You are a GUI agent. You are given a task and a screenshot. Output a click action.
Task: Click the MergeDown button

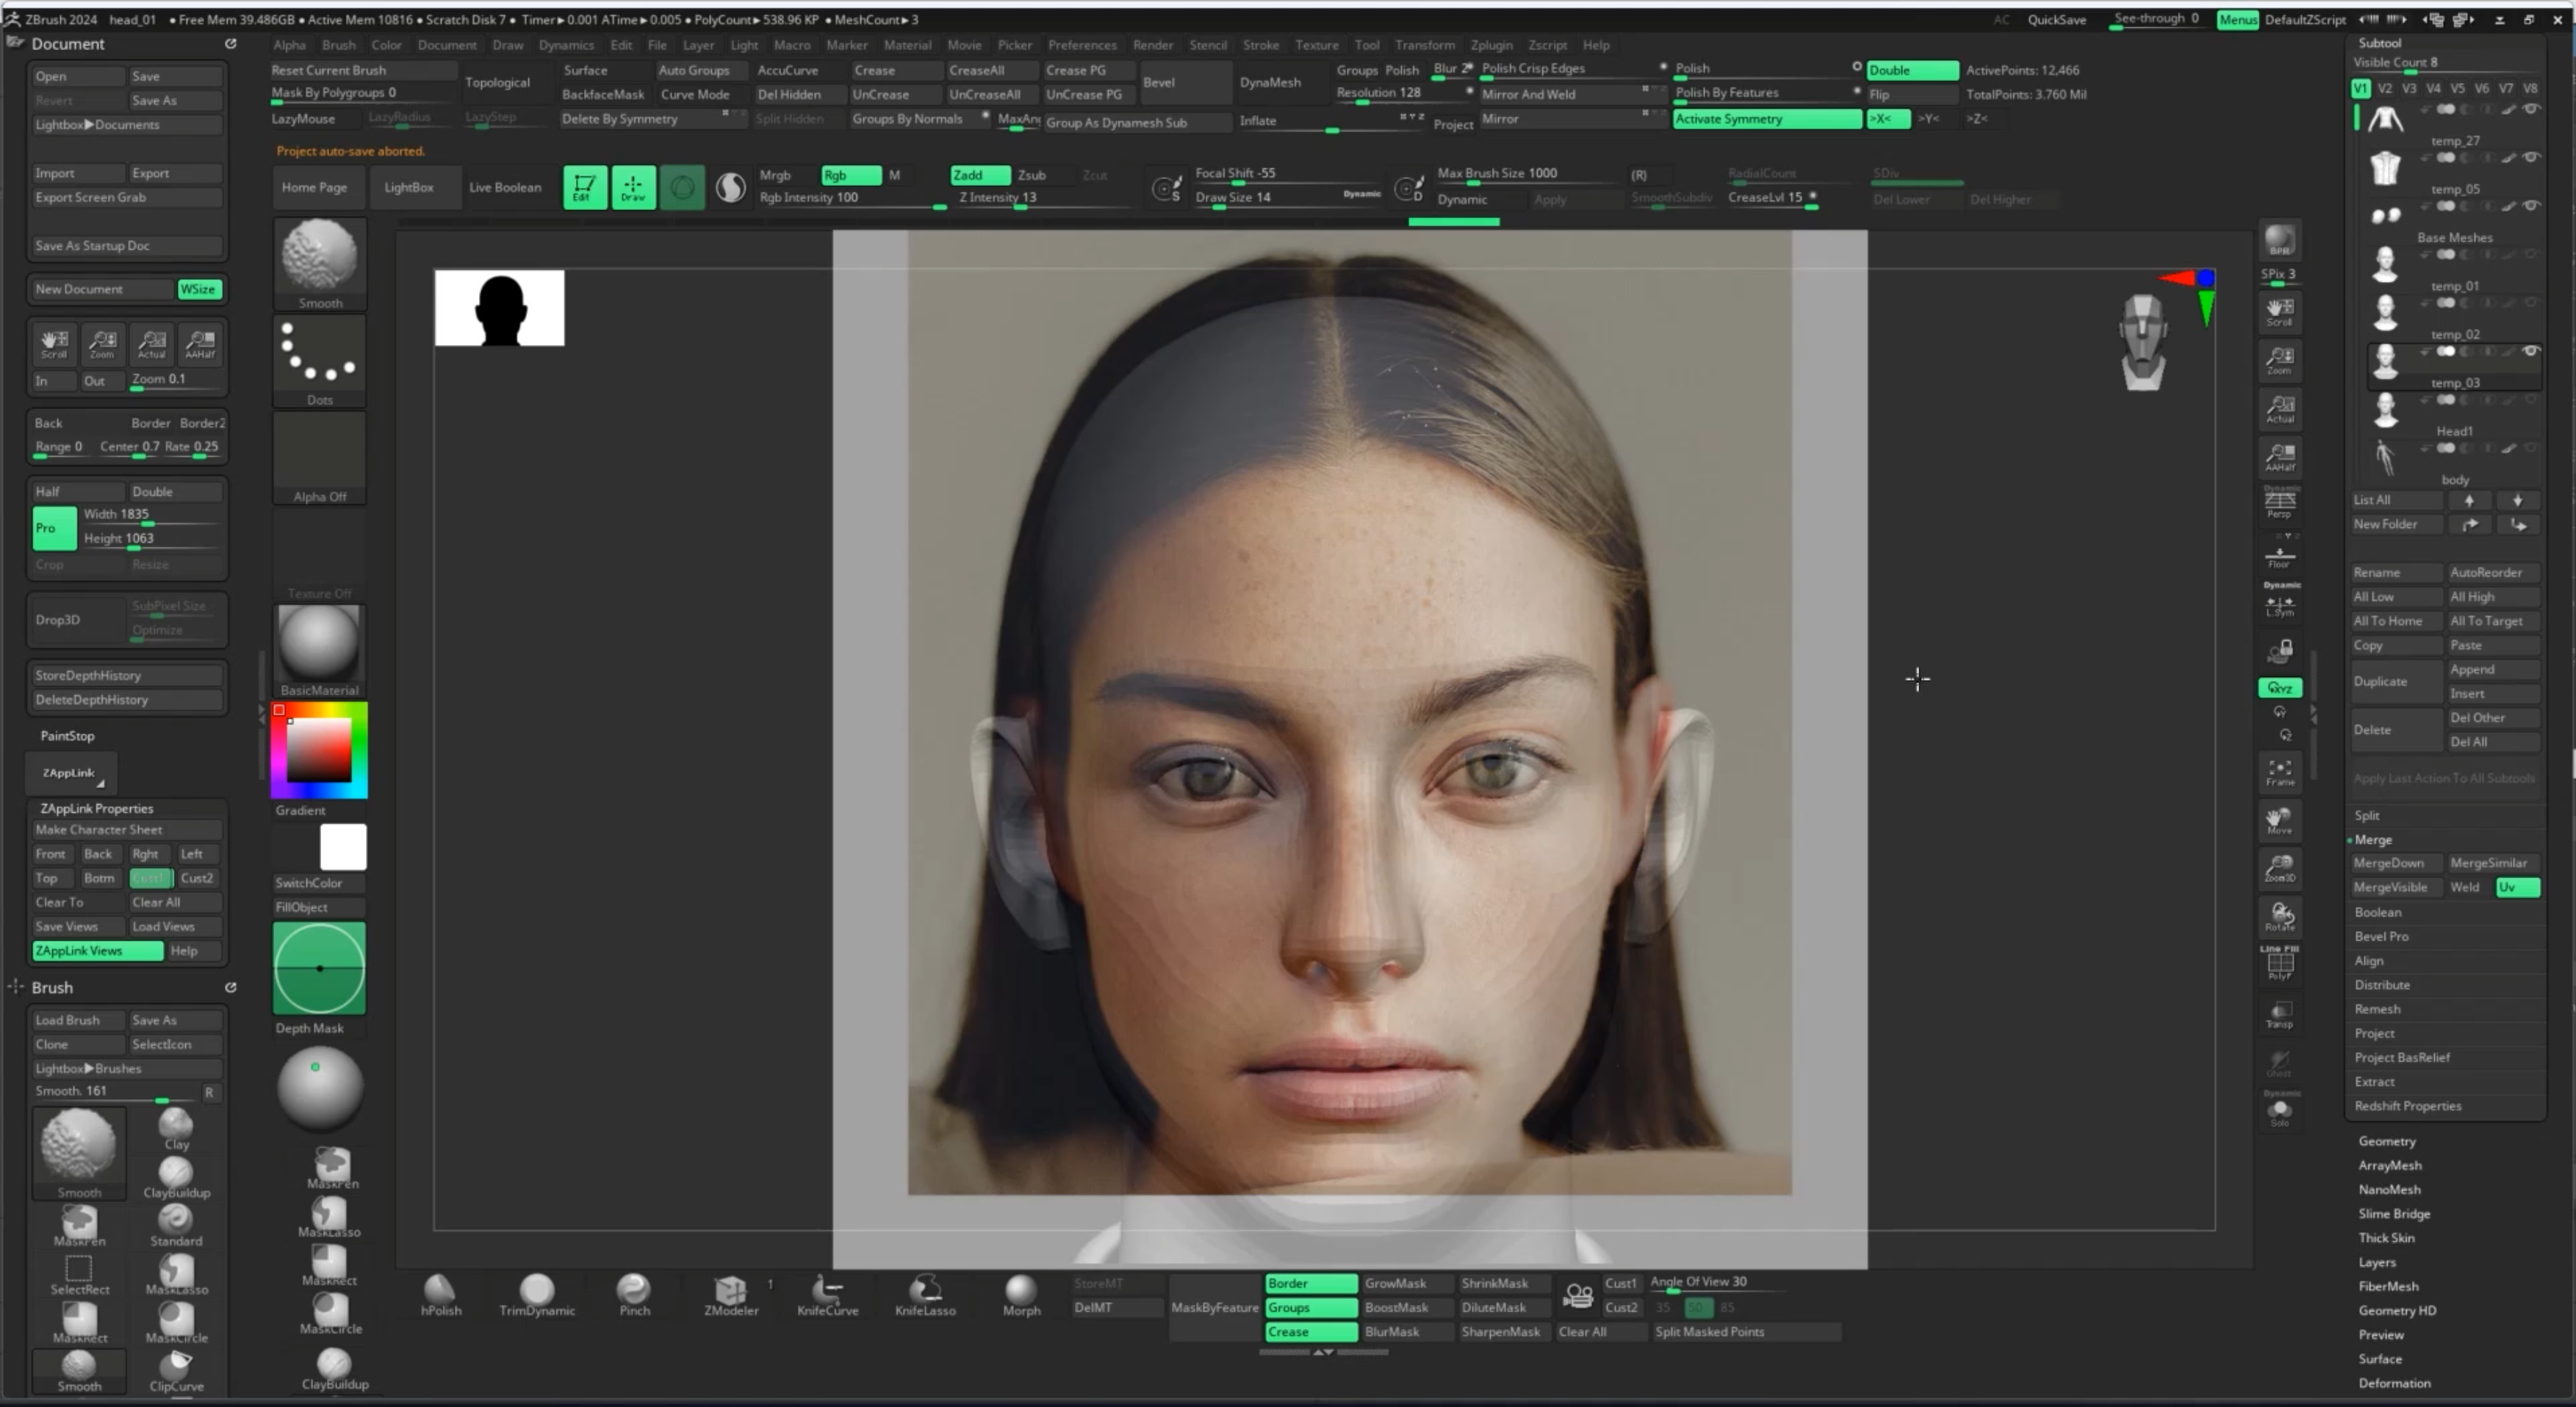(x=2388, y=862)
